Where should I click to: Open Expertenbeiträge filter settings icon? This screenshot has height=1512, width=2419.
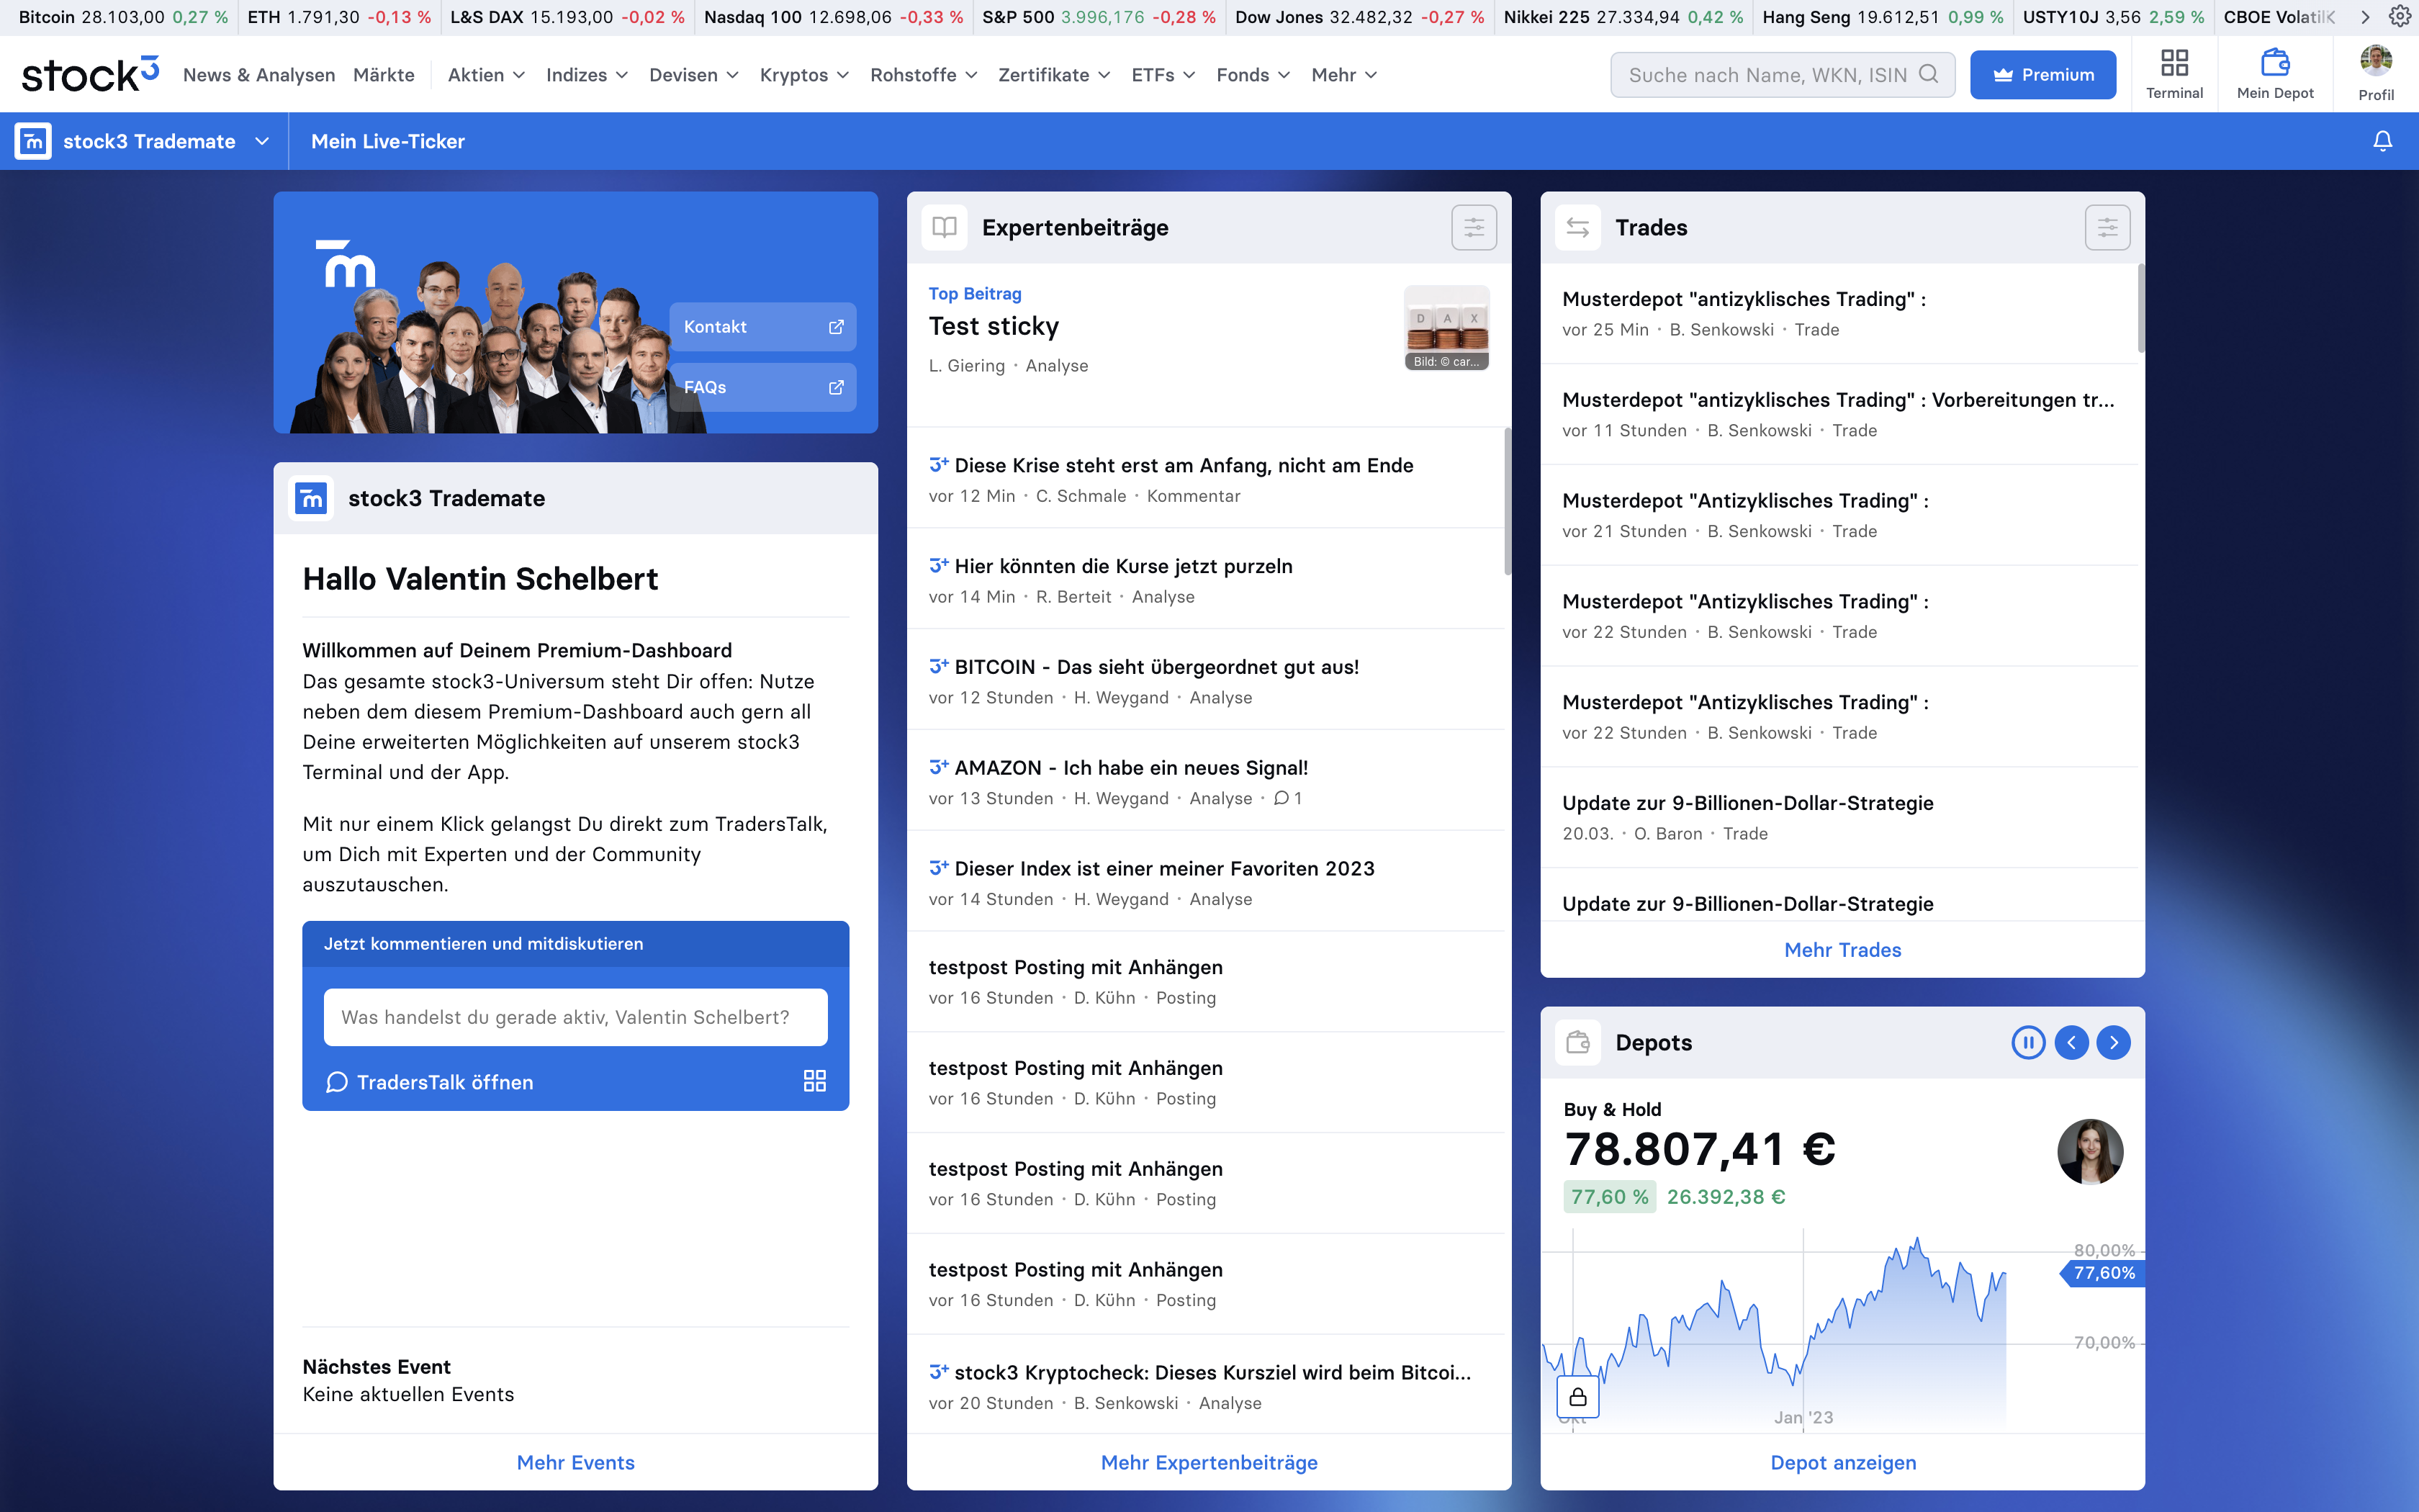pos(1474,228)
